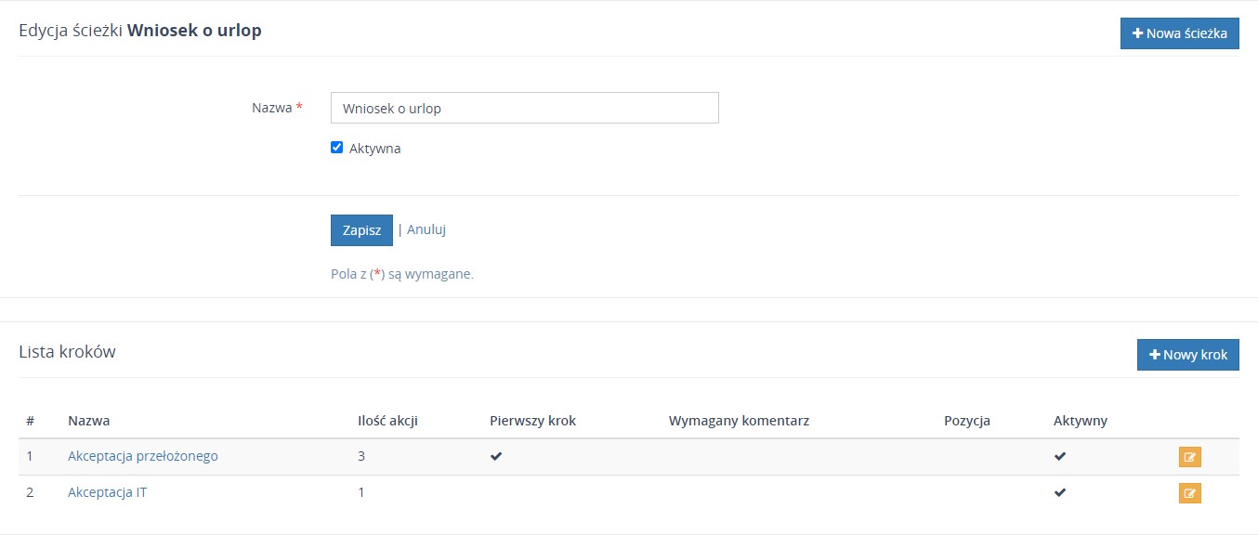This screenshot has width=1258, height=535.
Task: Click edit icon for Akceptacja IT
Action: (1189, 493)
